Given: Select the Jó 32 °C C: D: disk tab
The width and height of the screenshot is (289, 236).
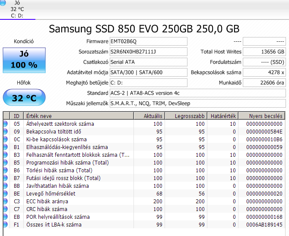Looking at the screenshot, I should [x=18, y=9].
